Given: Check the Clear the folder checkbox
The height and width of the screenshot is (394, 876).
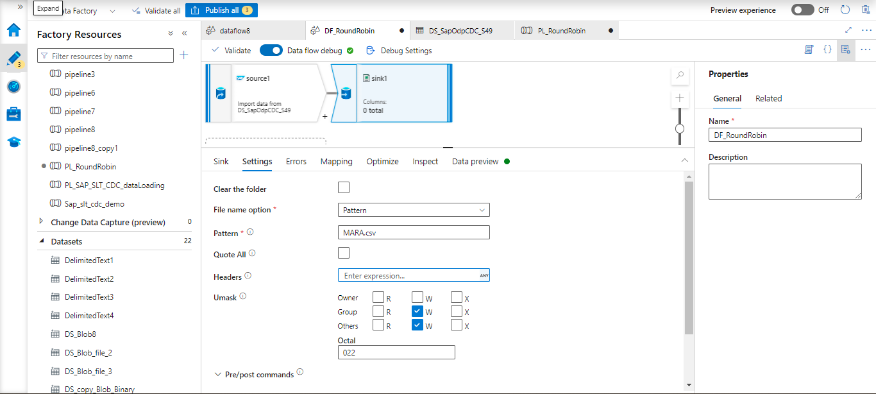Looking at the screenshot, I should (344, 187).
